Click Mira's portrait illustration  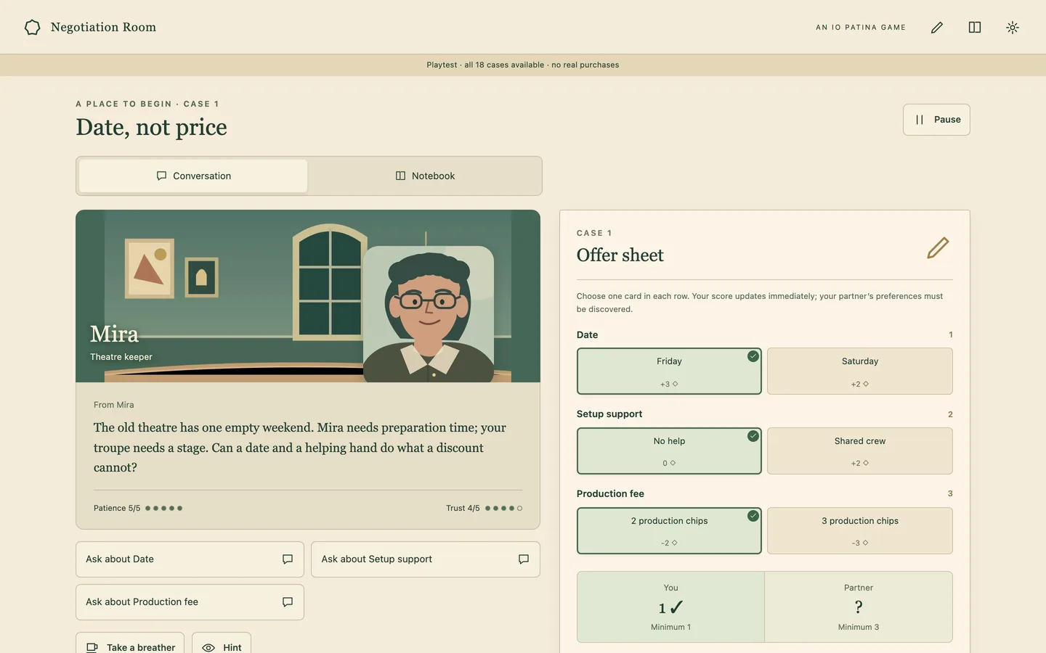[429, 314]
